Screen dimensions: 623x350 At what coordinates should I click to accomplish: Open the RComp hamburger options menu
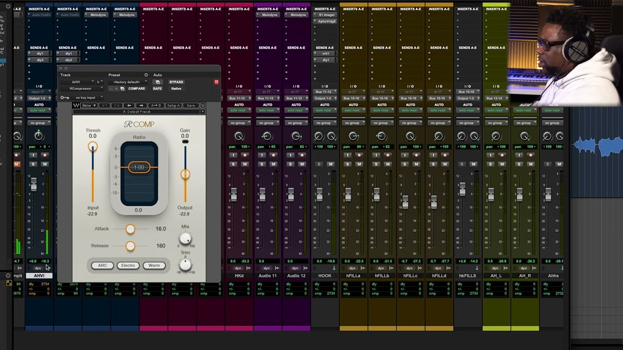coord(202,105)
